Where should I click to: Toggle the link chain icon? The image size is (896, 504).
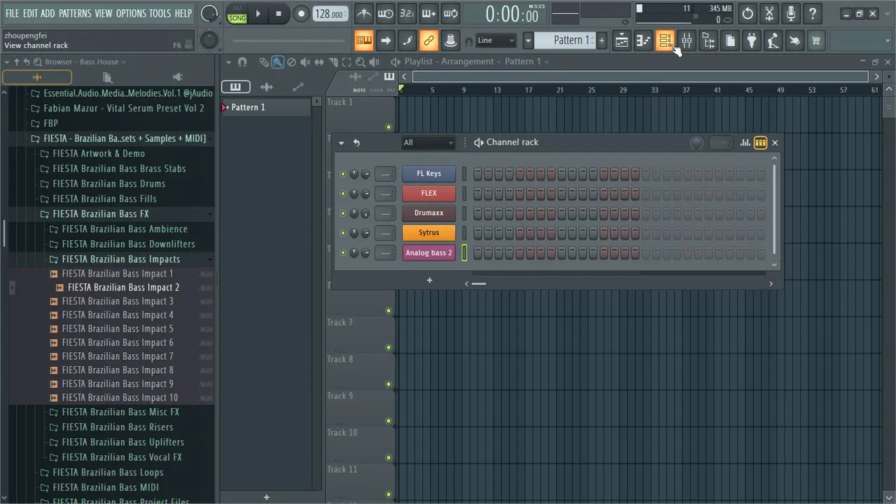[x=429, y=41]
